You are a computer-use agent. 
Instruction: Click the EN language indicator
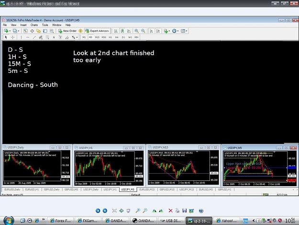[245, 221]
